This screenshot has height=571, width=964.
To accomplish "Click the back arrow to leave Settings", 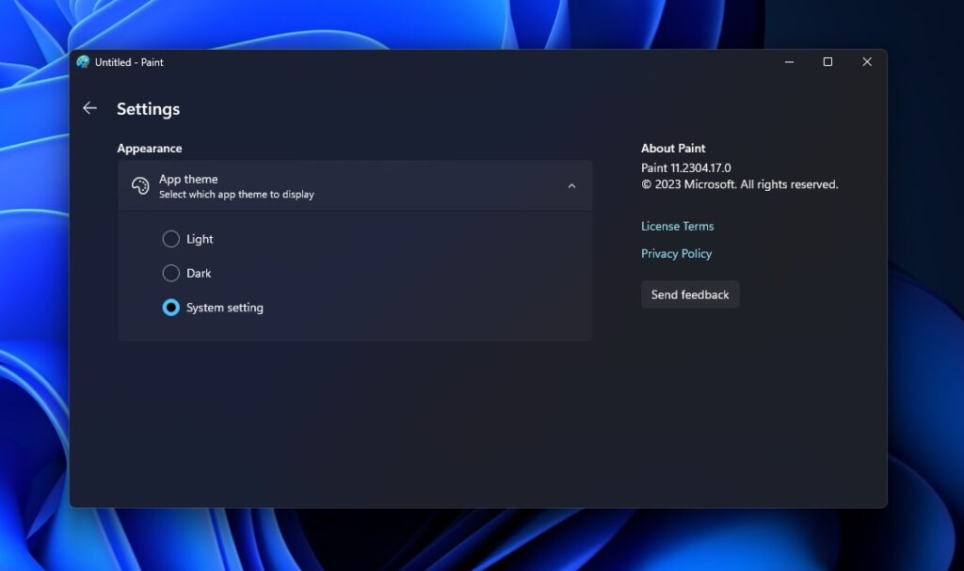I will pyautogui.click(x=89, y=108).
